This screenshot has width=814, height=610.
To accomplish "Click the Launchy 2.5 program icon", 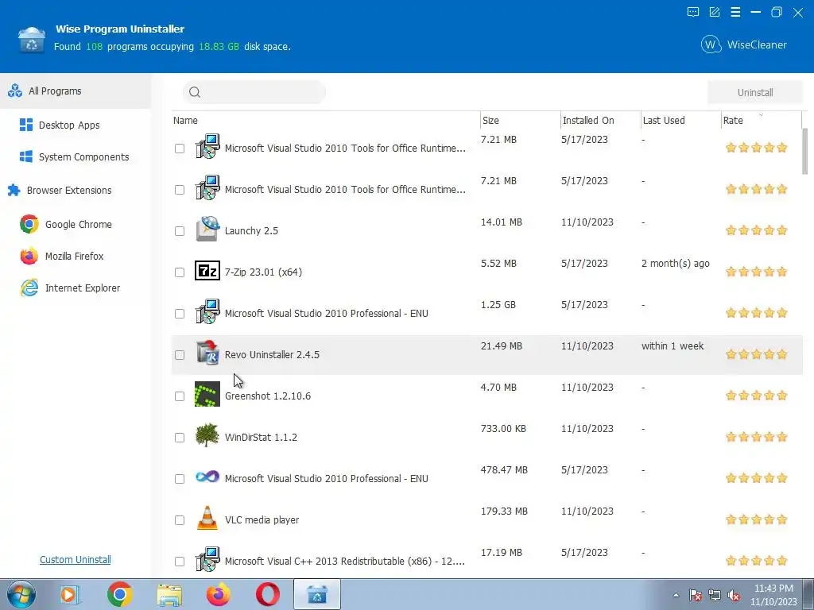I will tap(207, 230).
